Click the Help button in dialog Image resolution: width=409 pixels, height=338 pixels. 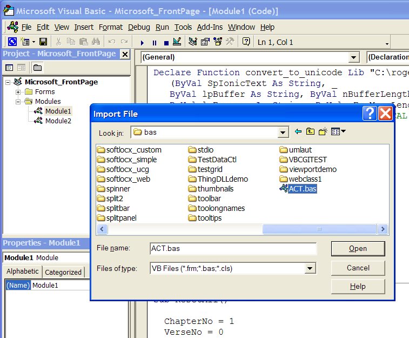click(x=358, y=286)
